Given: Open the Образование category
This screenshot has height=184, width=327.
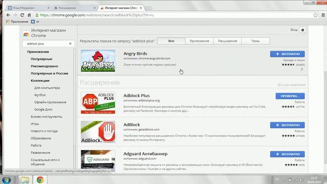Looking at the screenshot, I should click(41, 138).
